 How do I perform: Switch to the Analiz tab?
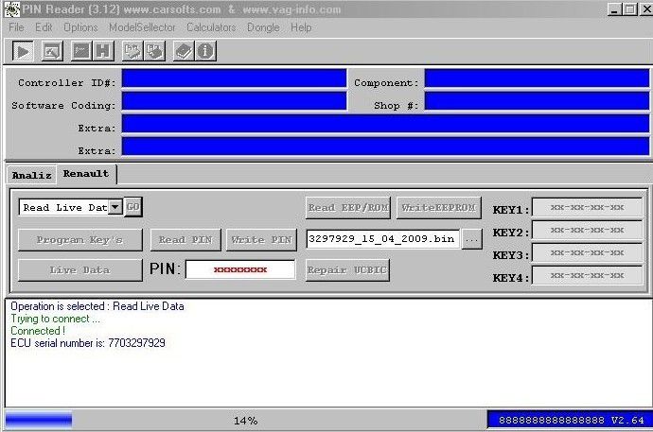31,174
